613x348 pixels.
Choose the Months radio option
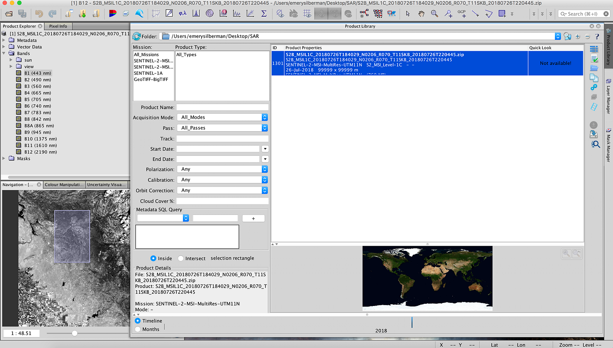pos(138,329)
